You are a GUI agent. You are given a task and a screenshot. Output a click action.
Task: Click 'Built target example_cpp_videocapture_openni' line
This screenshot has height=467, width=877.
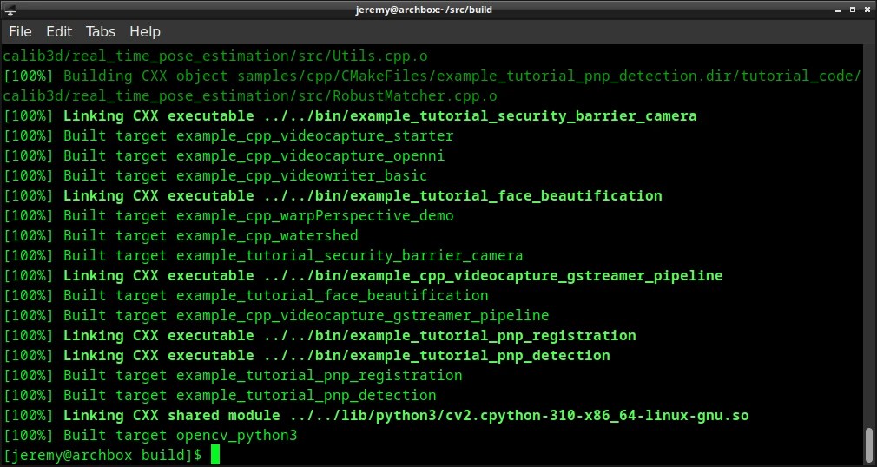[224, 155]
